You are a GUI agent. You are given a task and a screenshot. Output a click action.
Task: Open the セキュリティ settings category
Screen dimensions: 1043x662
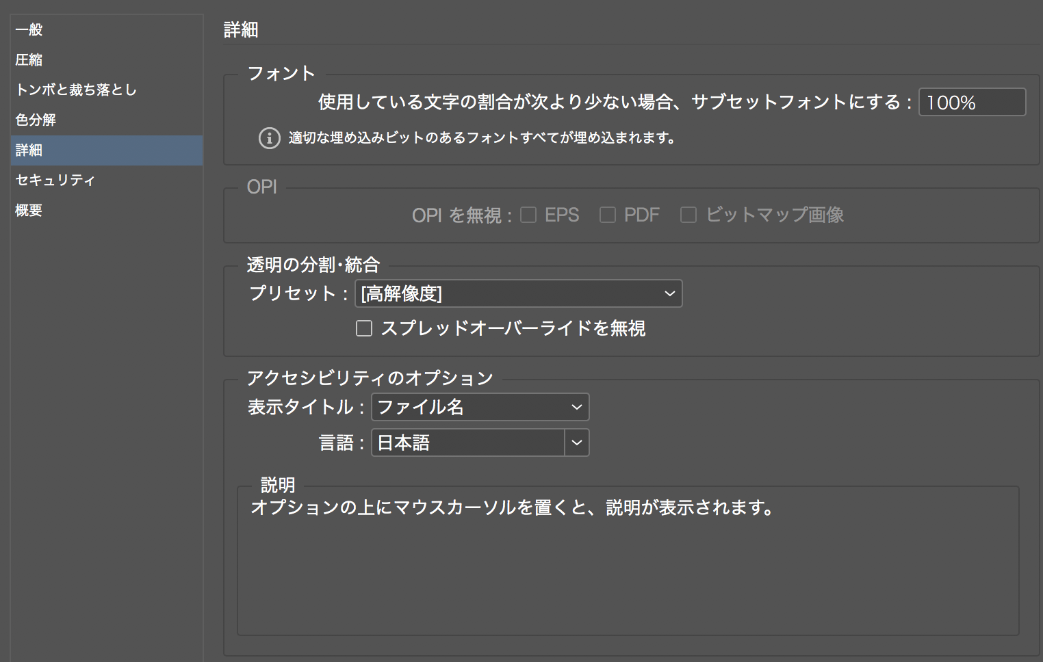[107, 180]
